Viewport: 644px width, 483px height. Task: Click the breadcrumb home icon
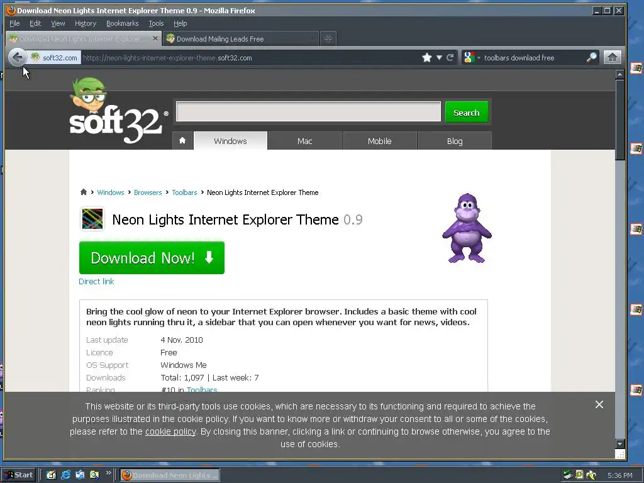84,192
